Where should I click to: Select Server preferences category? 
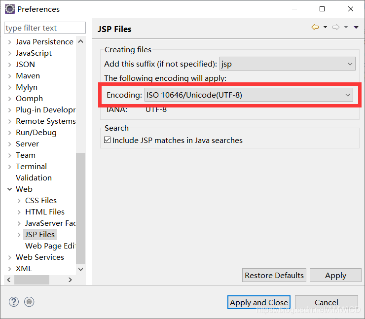click(x=27, y=144)
